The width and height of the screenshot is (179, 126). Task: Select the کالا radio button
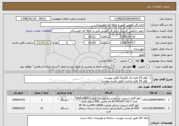click(x=142, y=61)
